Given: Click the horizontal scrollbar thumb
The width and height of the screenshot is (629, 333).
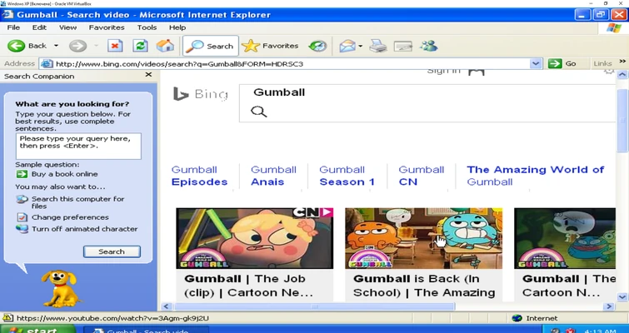Looking at the screenshot, I should (315, 306).
